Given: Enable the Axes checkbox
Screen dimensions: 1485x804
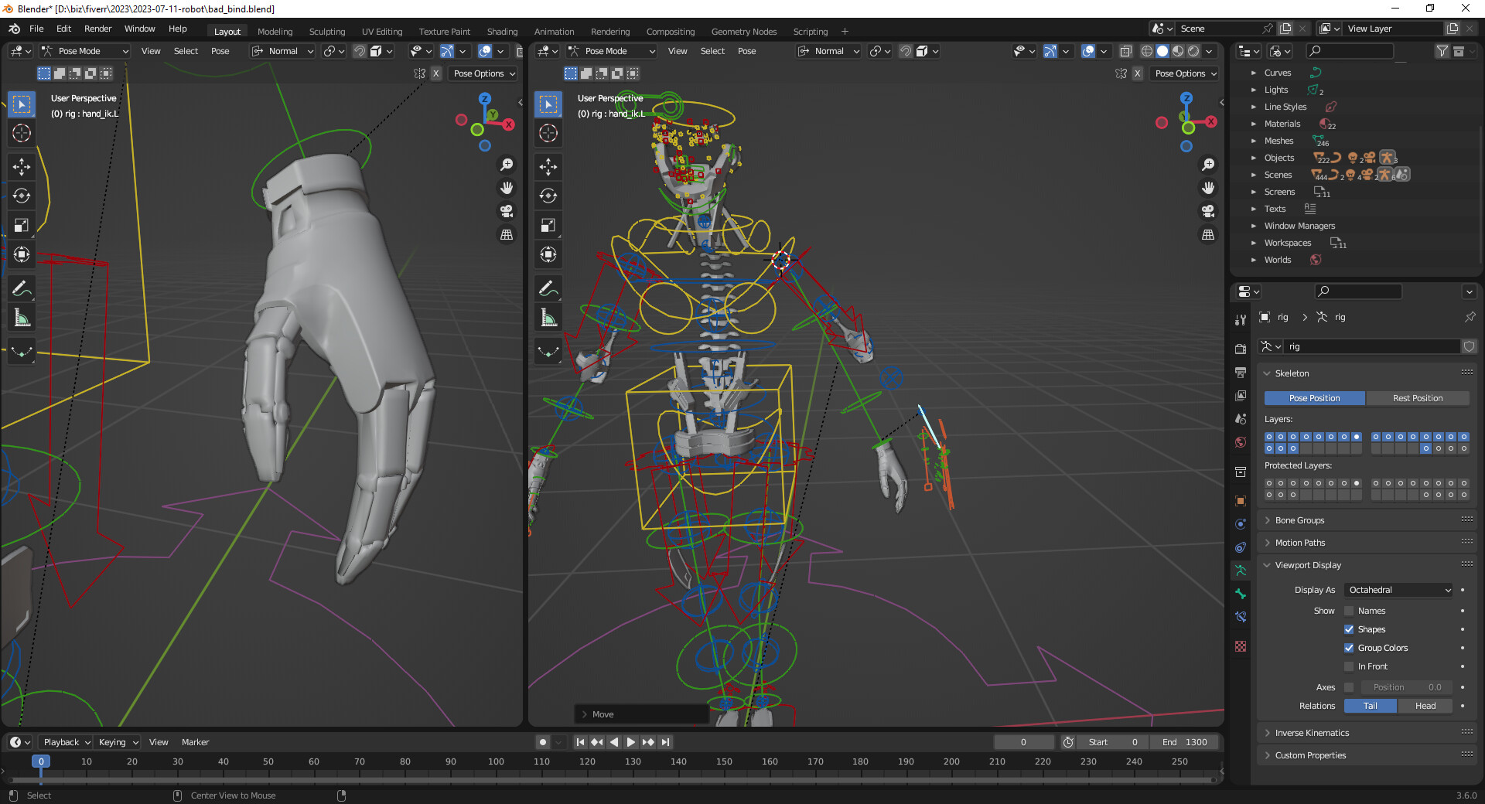Looking at the screenshot, I should pos(1349,687).
